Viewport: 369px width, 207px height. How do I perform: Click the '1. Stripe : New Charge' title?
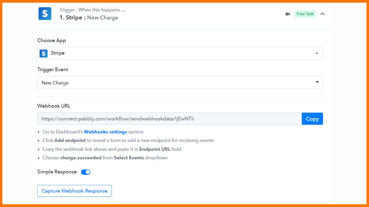coord(89,18)
